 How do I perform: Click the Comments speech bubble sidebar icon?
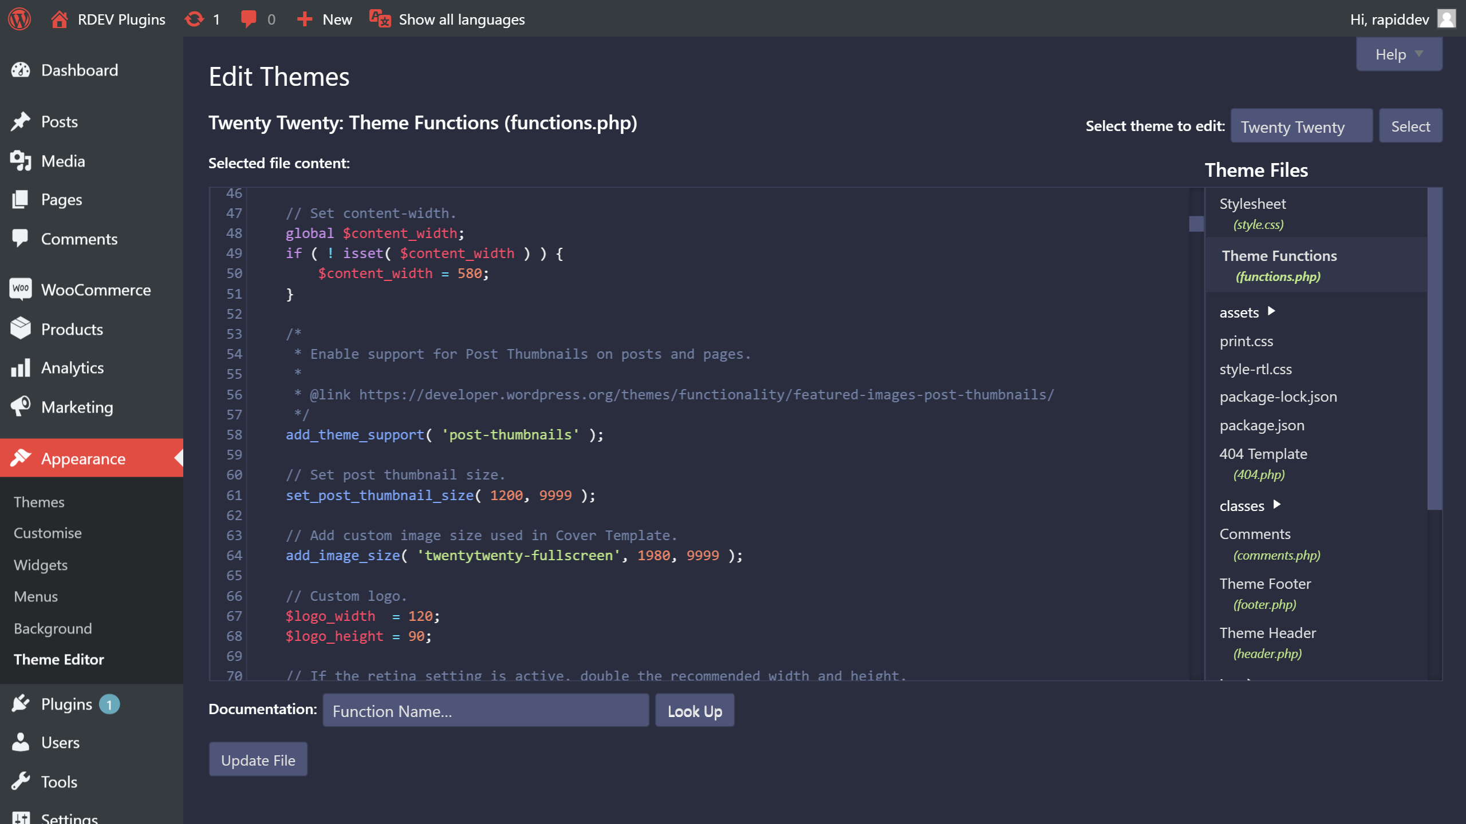tap(21, 239)
